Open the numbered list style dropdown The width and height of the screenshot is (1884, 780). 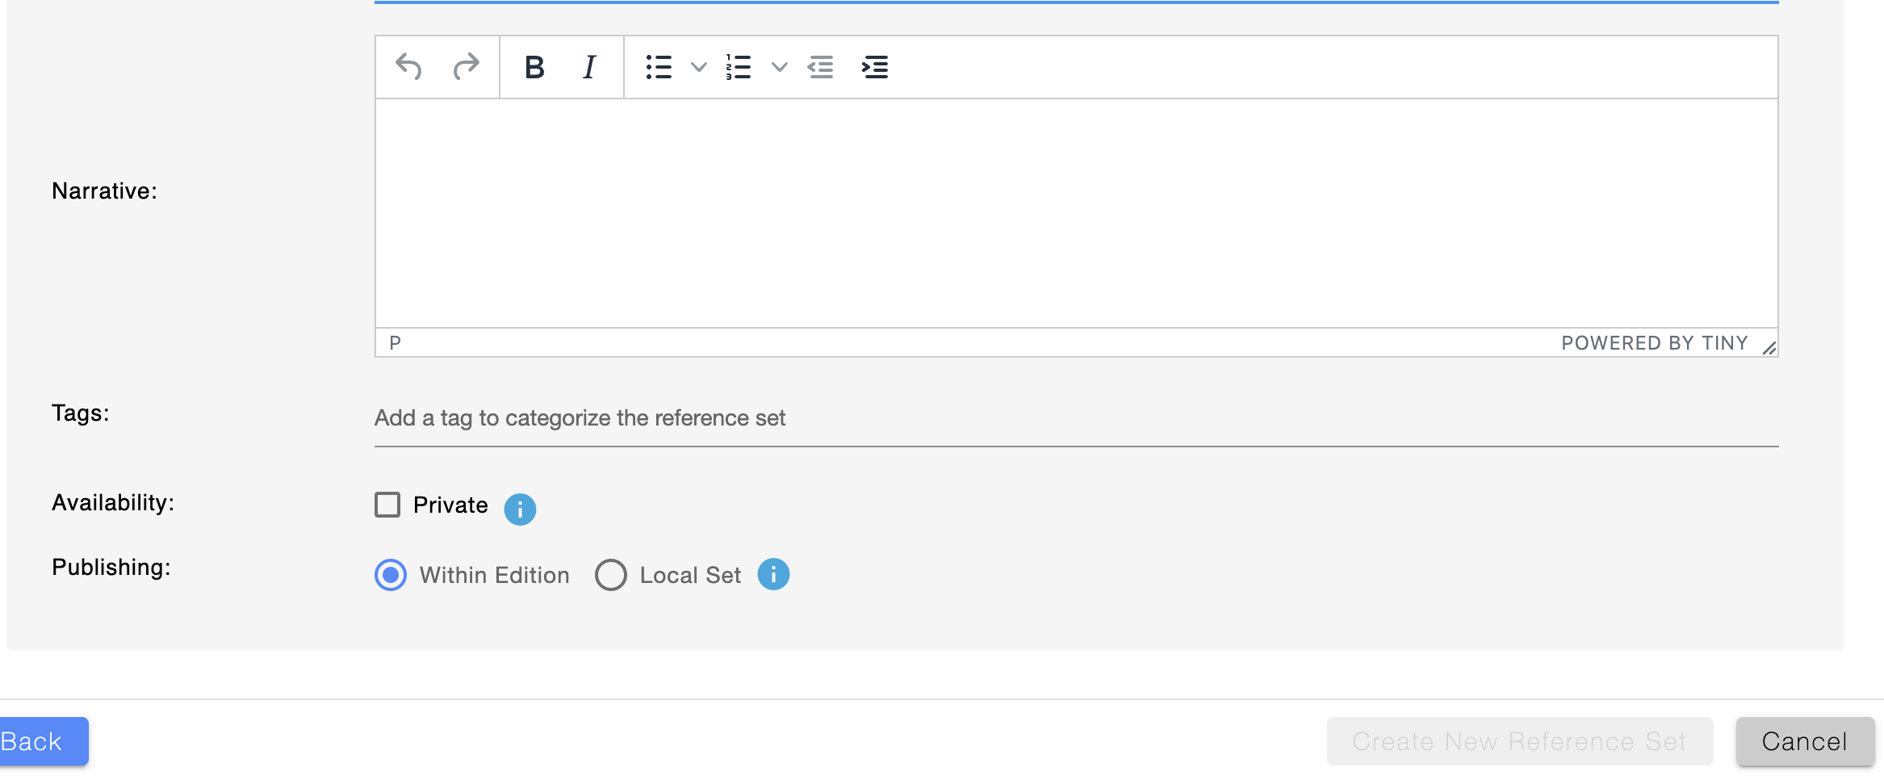(779, 67)
